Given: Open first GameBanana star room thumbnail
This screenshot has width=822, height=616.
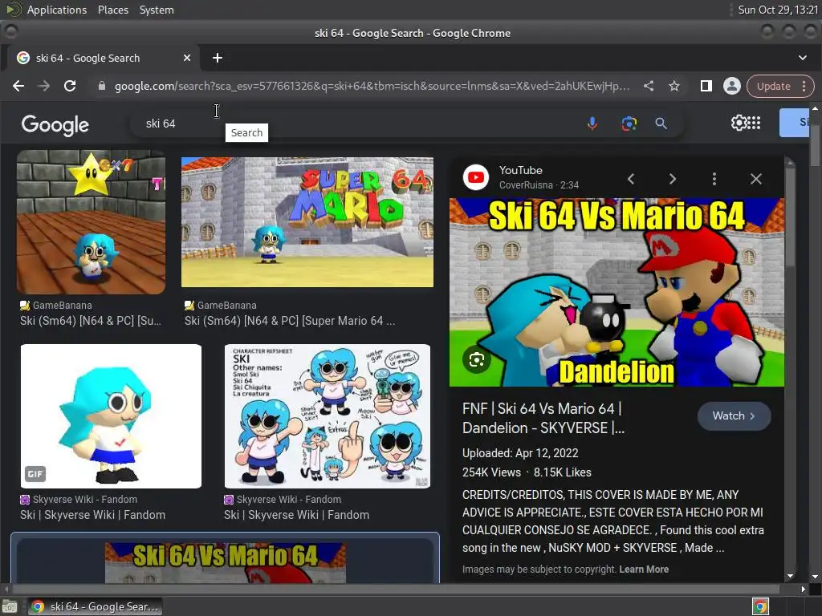Looking at the screenshot, I should 92,222.
